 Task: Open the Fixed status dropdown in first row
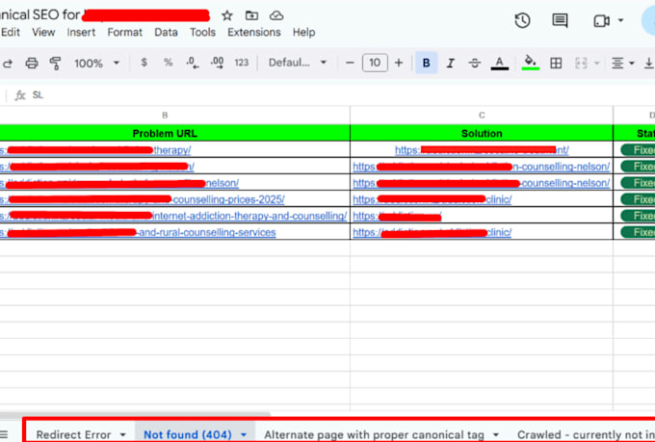tap(638, 150)
